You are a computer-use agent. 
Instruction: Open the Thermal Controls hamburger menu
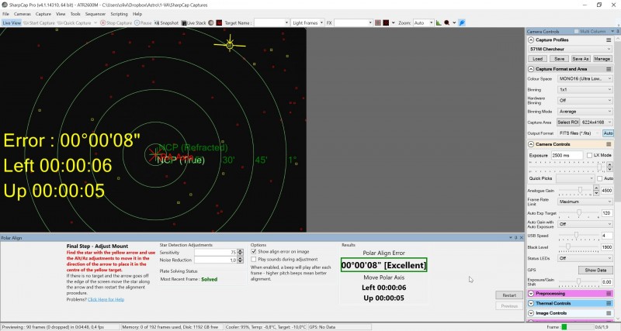[609, 303]
